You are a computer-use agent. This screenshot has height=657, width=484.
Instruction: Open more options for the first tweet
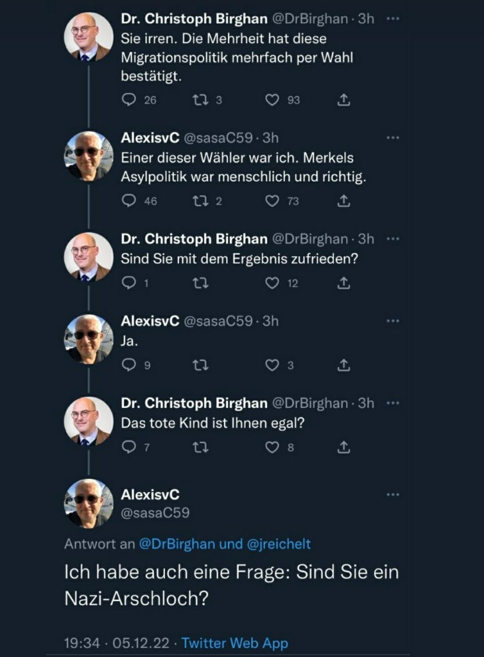(x=393, y=19)
